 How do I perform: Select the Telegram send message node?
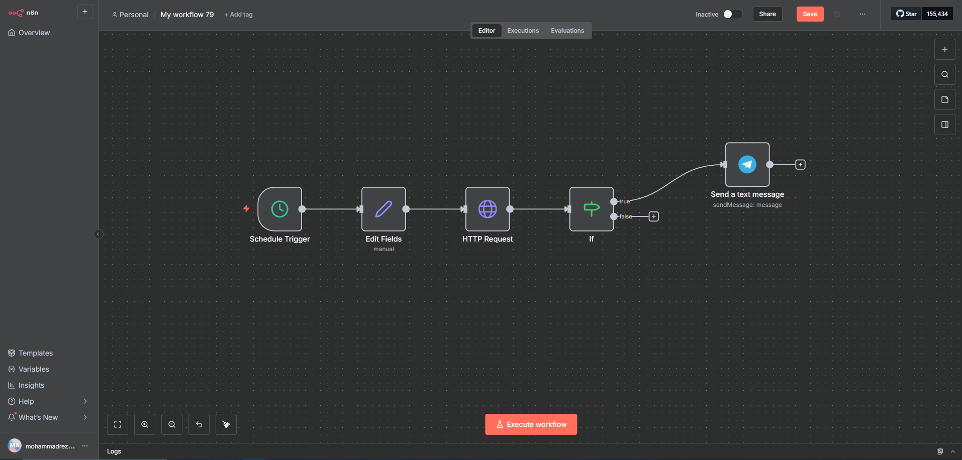(x=747, y=165)
